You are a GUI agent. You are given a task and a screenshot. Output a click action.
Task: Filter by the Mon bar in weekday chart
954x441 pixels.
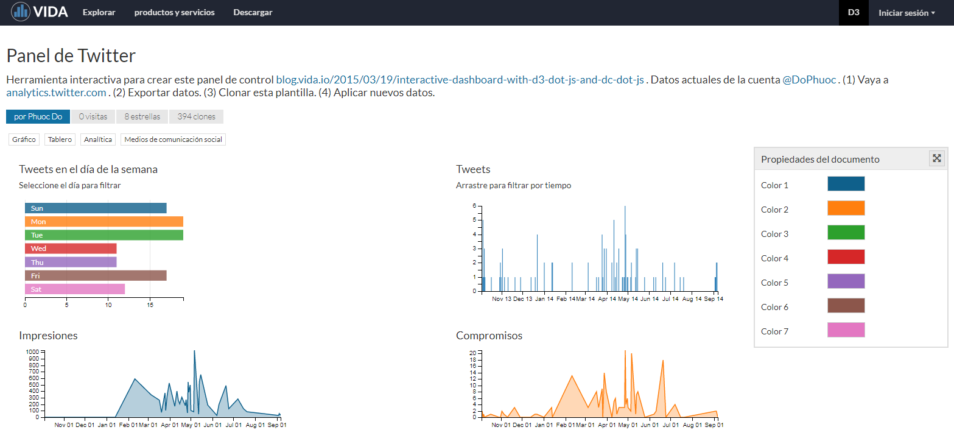point(103,222)
